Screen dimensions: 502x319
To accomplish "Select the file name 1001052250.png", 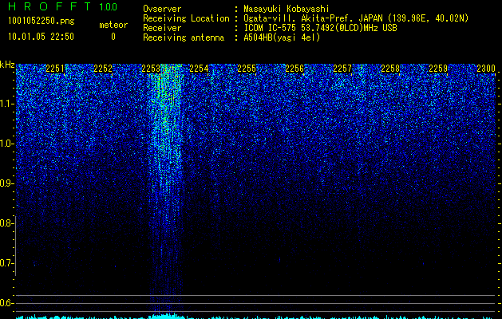I will point(42,21).
